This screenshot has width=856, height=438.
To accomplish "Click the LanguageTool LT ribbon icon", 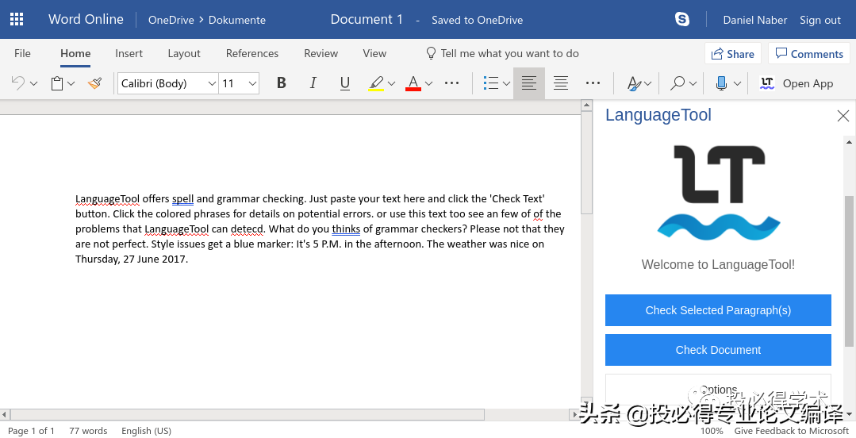I will click(767, 83).
